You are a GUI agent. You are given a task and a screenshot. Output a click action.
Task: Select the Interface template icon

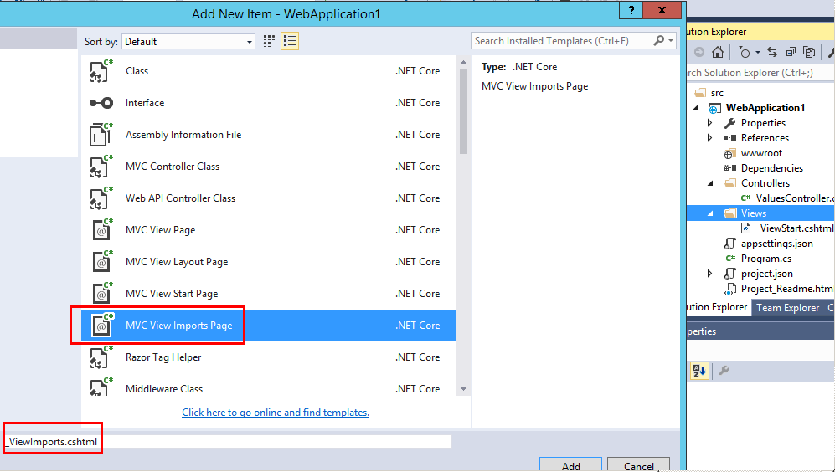[101, 103]
